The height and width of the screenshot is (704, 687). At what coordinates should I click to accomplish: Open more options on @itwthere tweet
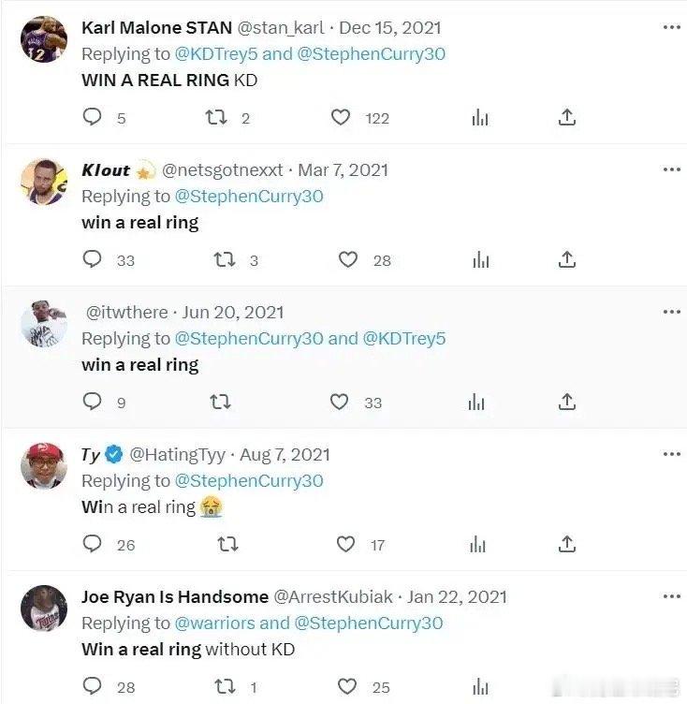[671, 312]
